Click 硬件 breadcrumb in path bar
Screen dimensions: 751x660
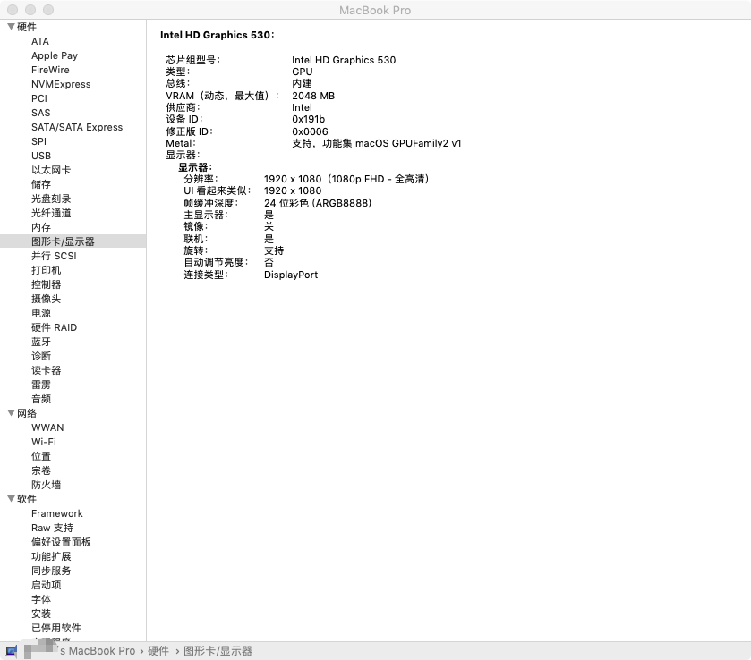[158, 651]
